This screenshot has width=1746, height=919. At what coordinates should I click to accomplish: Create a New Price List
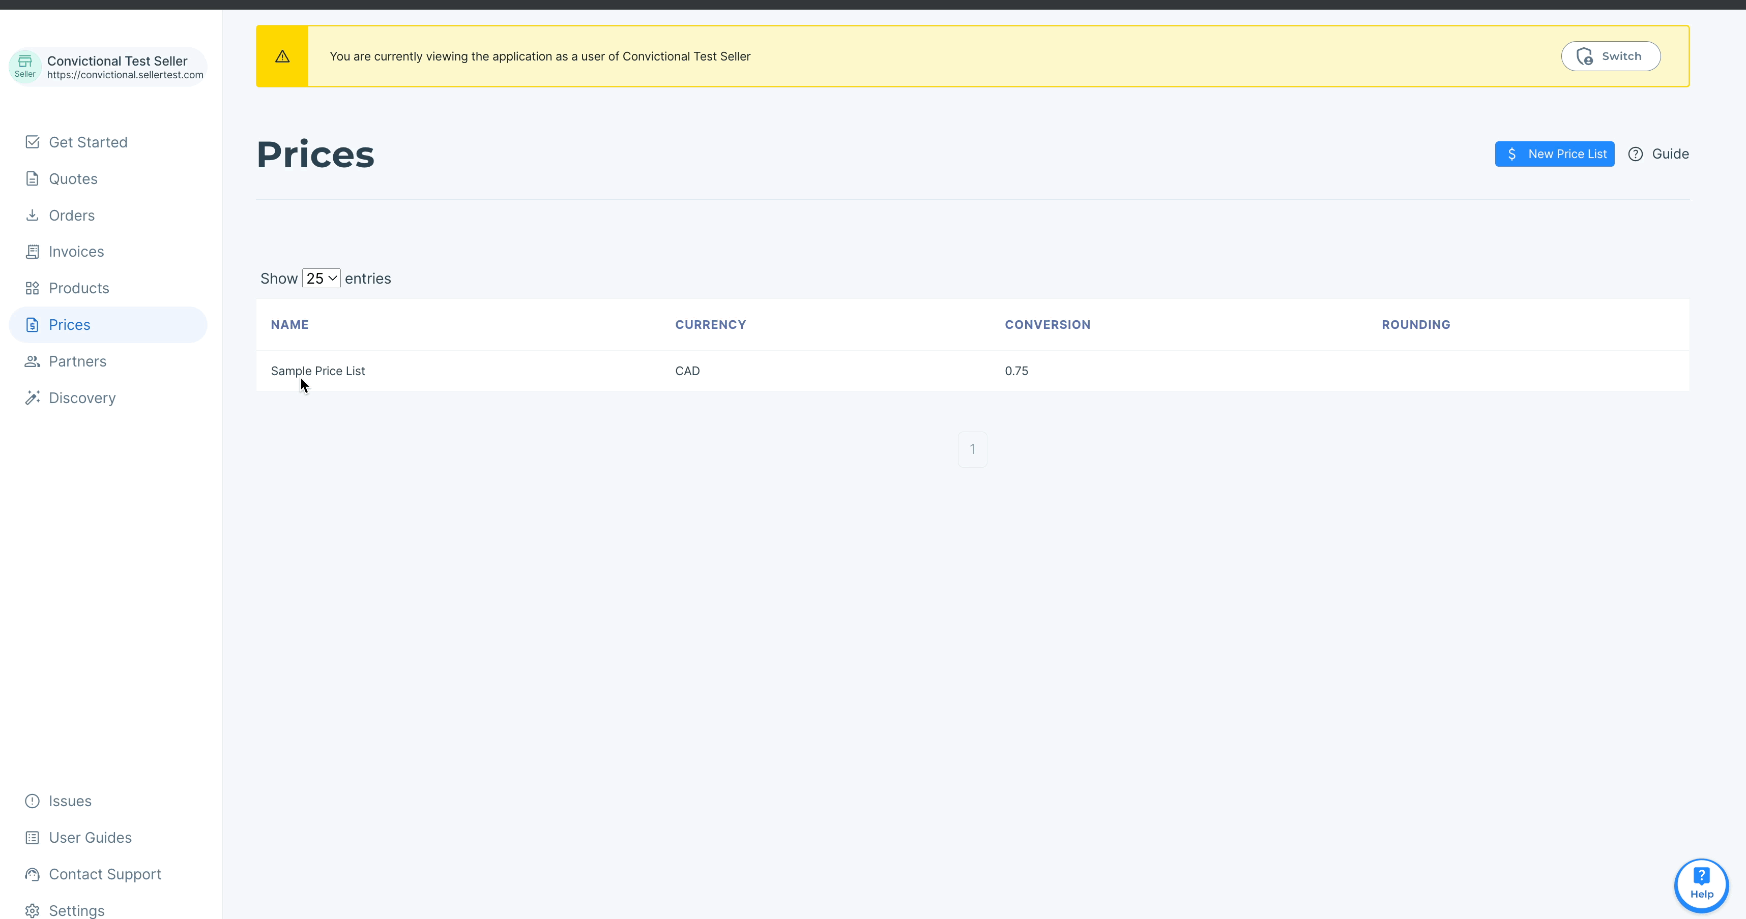pos(1554,155)
